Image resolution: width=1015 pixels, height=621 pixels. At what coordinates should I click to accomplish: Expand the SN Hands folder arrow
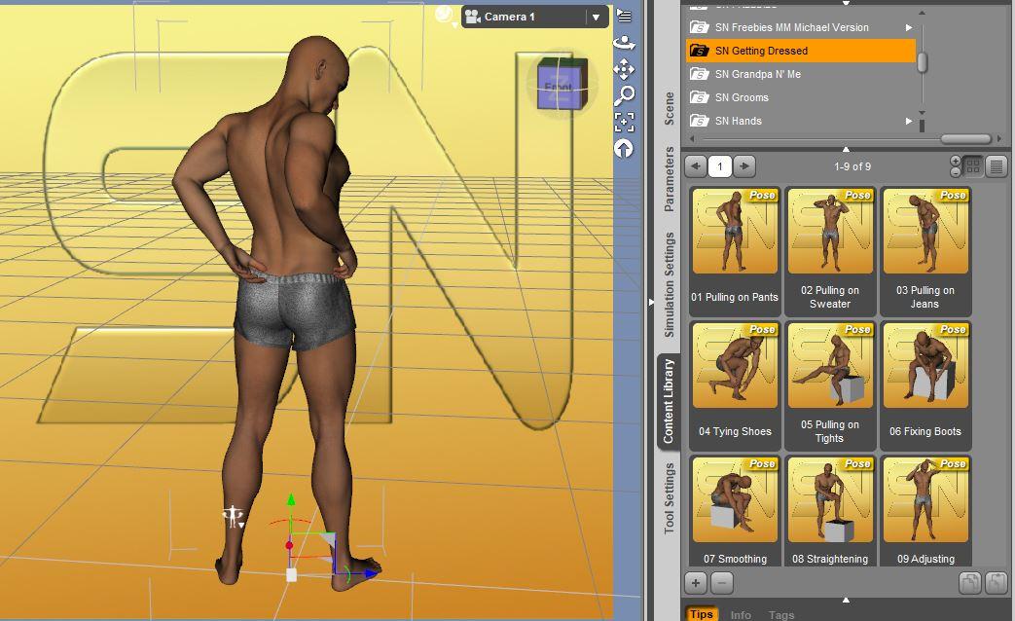coord(908,121)
